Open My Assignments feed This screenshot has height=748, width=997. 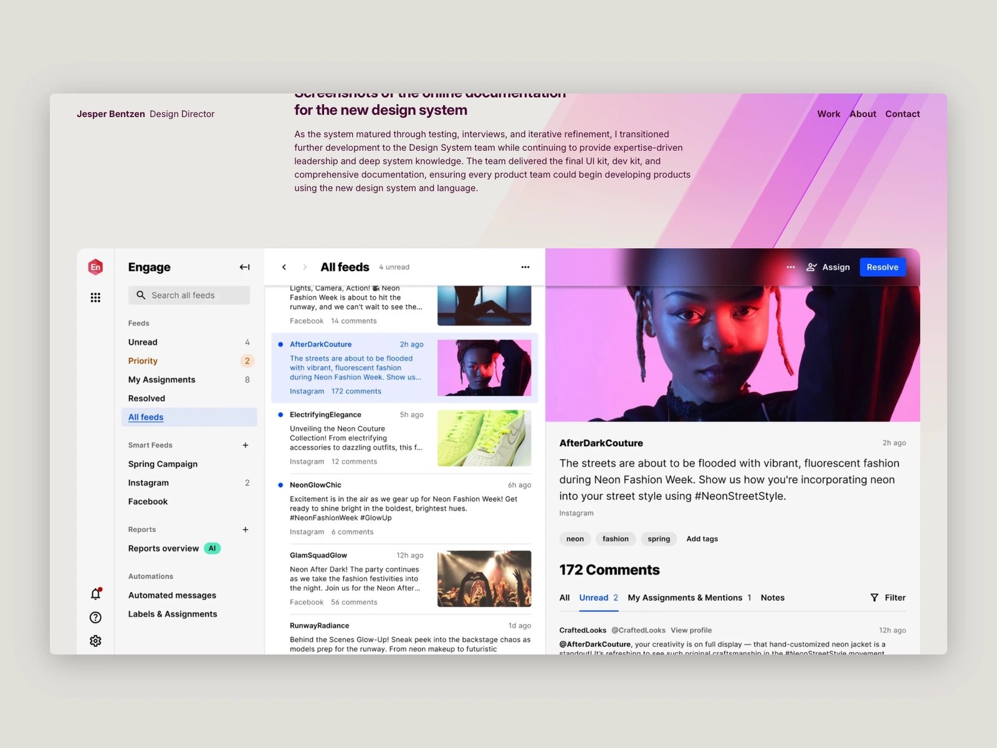189,380
